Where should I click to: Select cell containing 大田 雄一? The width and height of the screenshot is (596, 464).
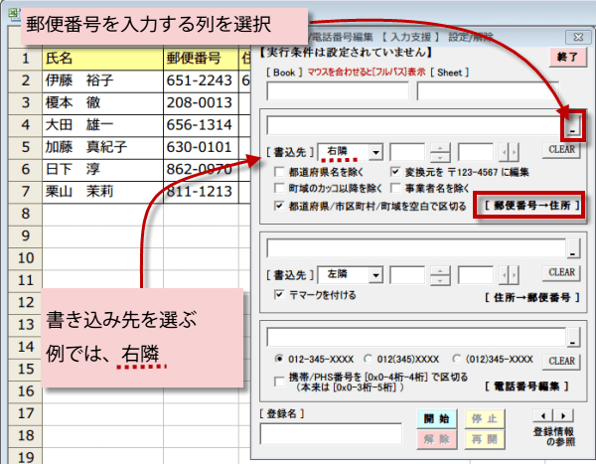[102, 125]
